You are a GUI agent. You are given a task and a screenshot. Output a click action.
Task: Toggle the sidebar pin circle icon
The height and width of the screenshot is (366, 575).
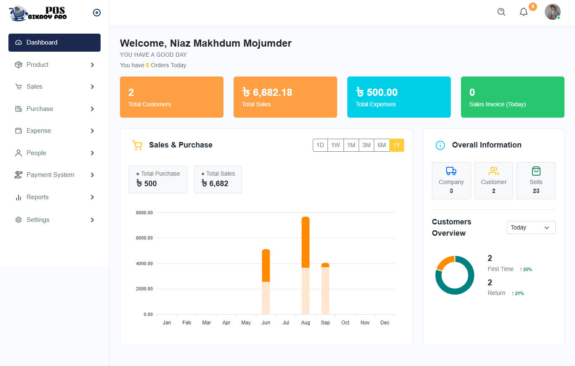(x=97, y=13)
